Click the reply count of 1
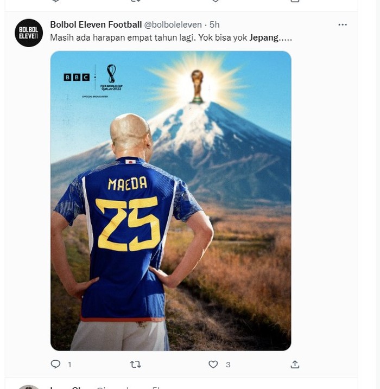 [69, 365]
